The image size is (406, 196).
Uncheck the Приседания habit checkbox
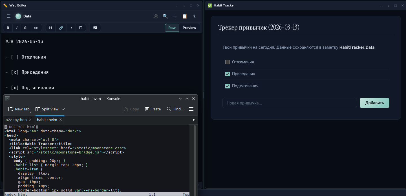pyautogui.click(x=228, y=74)
